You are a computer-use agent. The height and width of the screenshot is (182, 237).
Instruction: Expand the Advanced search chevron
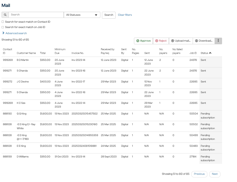3,33
